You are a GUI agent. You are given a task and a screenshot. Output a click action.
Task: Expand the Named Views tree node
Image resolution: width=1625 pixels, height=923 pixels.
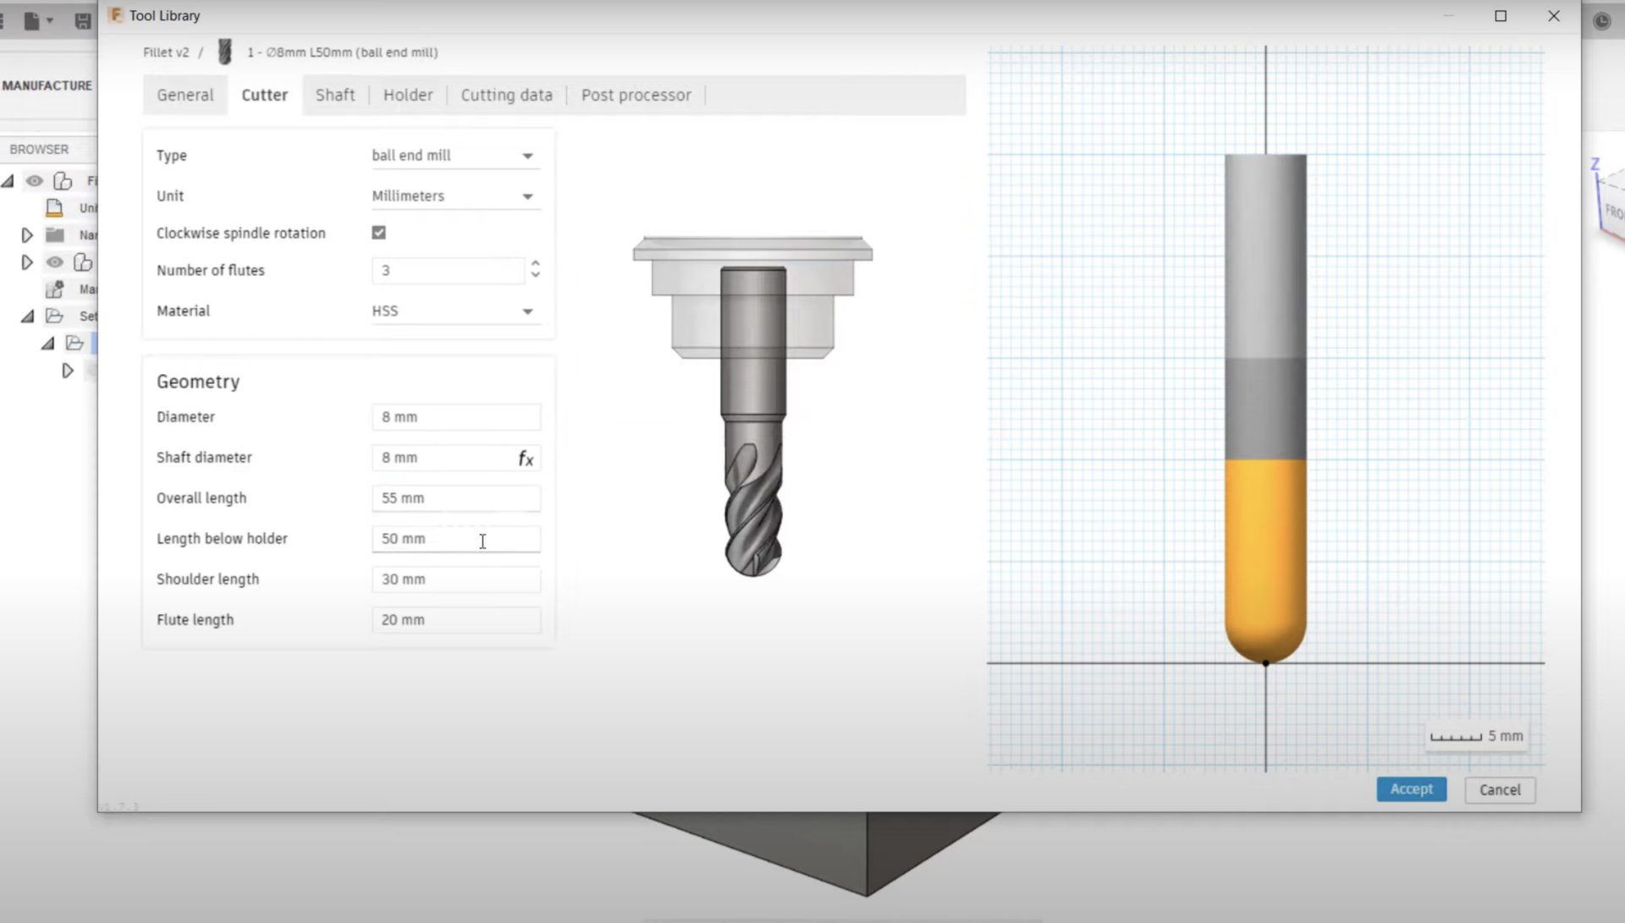[27, 234]
